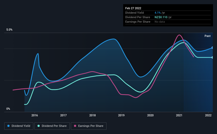Click the 4.1% dividend yield value
The image size is (217, 134).
tap(158, 13)
